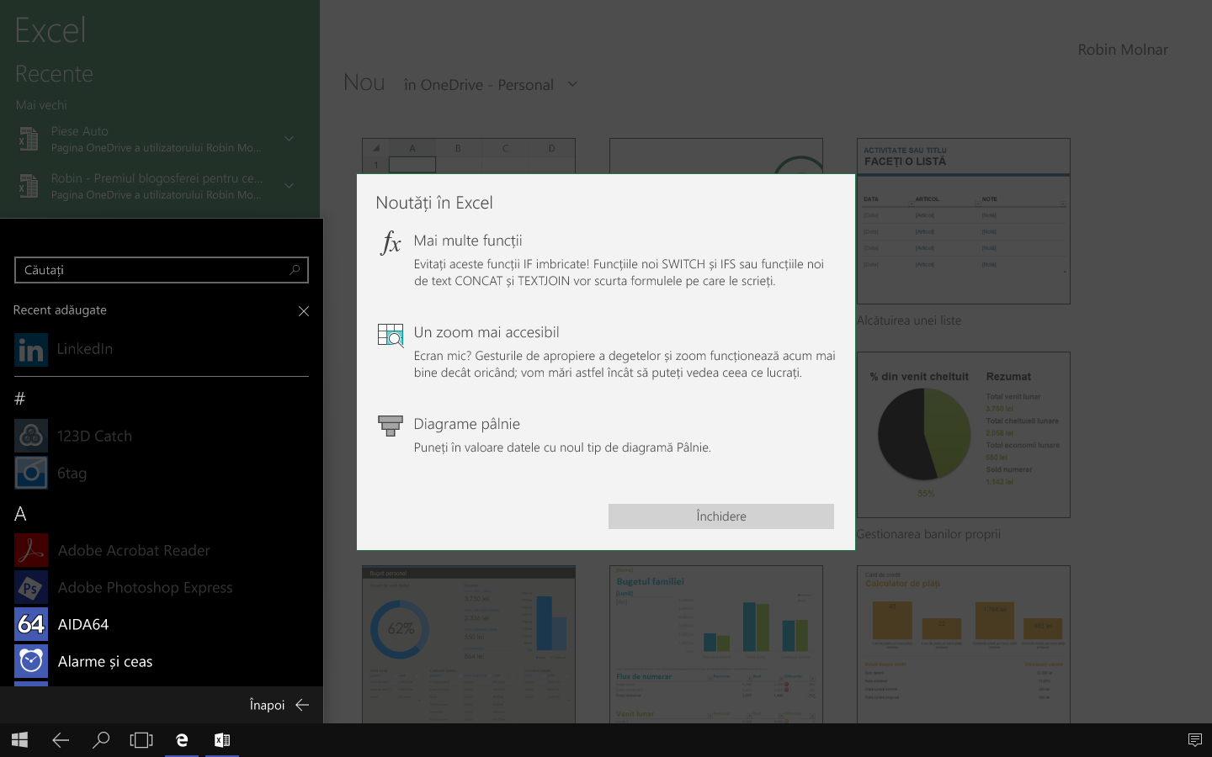1212x757 pixels.
Task: Choose the Gestionarea banilor proprii template
Action: coord(964,435)
